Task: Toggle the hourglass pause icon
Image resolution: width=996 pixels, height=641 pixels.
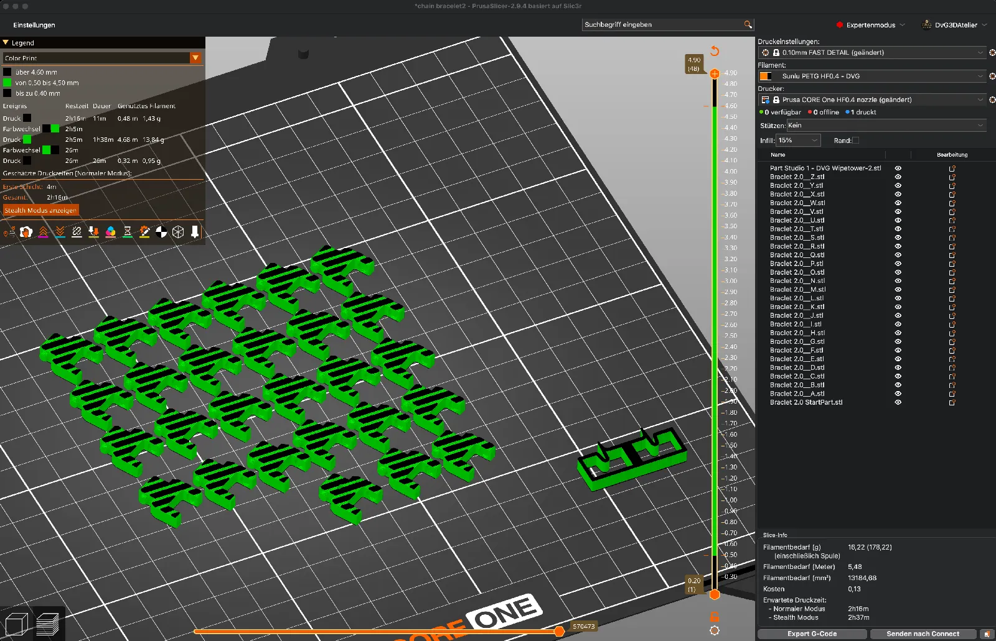Action: tap(127, 232)
